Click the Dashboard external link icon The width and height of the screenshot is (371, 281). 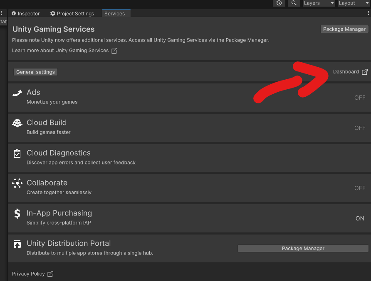coord(365,72)
